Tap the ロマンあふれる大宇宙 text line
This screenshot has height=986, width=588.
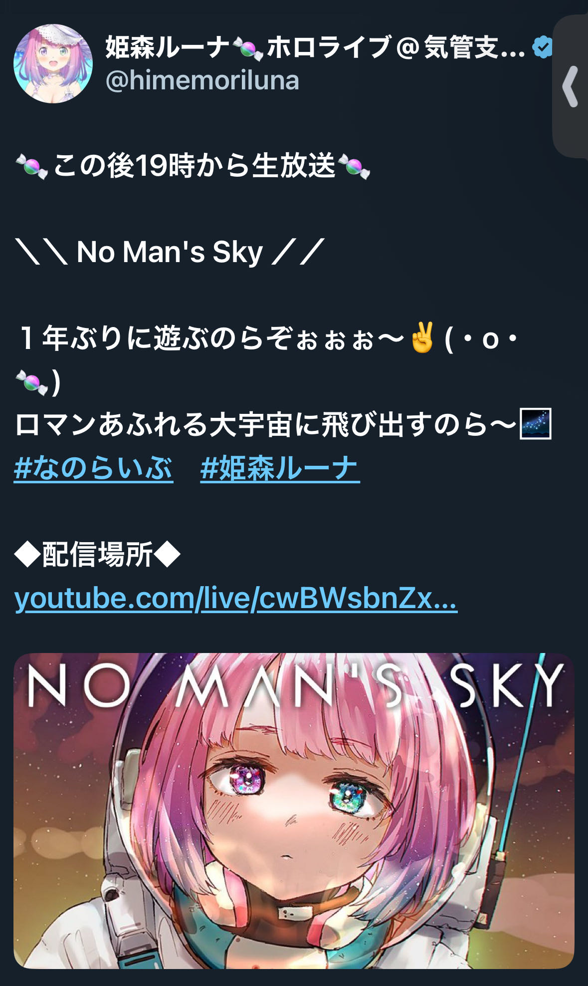click(x=267, y=424)
